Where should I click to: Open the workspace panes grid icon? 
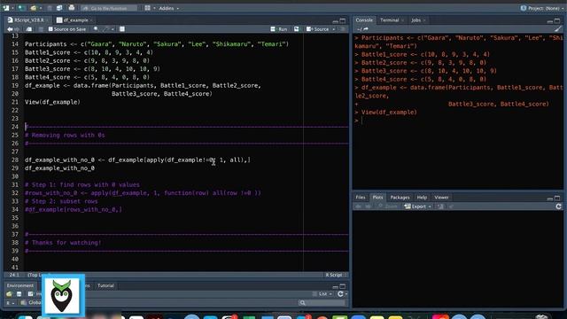(x=148, y=8)
